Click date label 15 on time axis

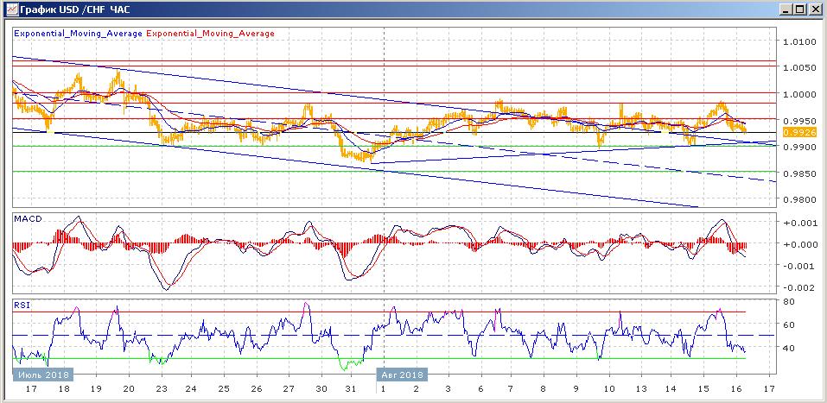tap(704, 389)
